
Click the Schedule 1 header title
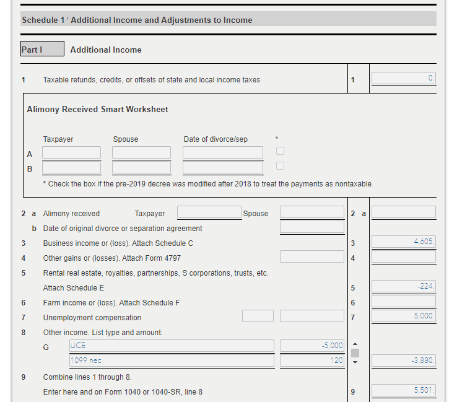coord(137,20)
